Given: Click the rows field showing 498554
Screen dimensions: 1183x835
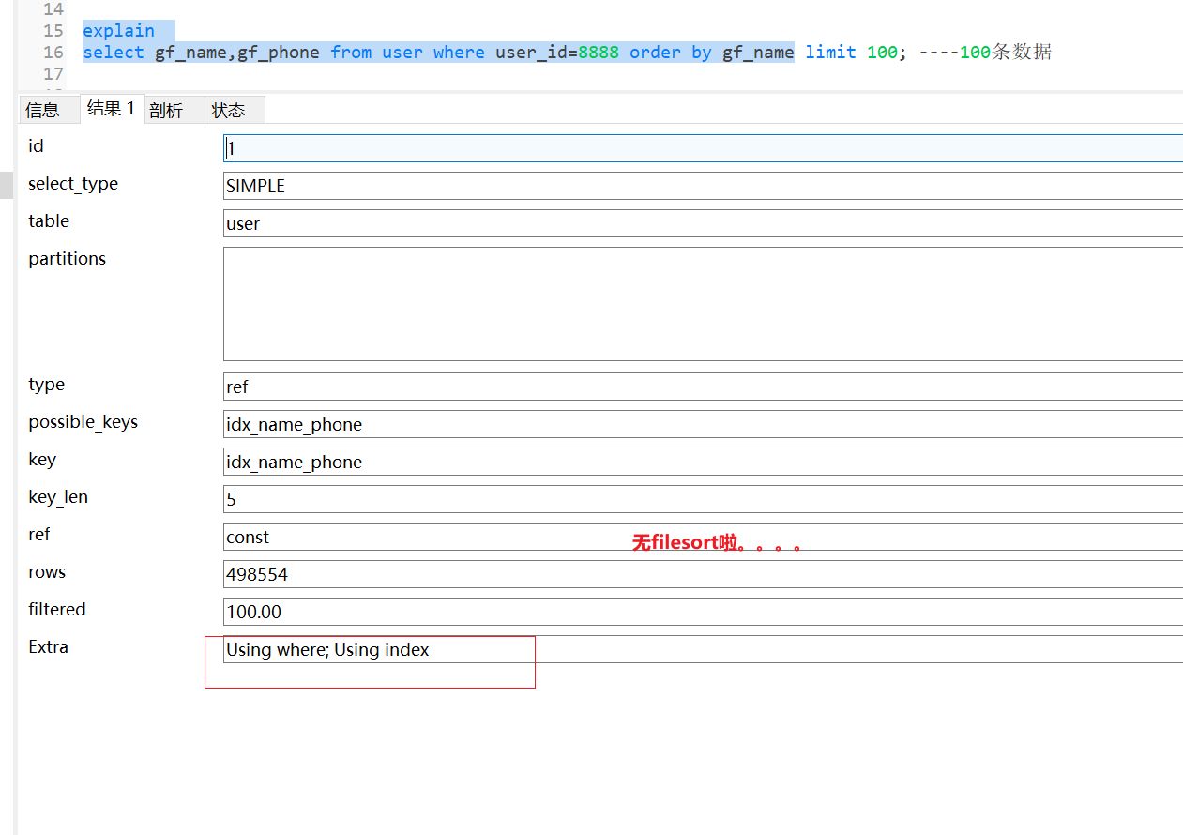Looking at the screenshot, I should (703, 574).
